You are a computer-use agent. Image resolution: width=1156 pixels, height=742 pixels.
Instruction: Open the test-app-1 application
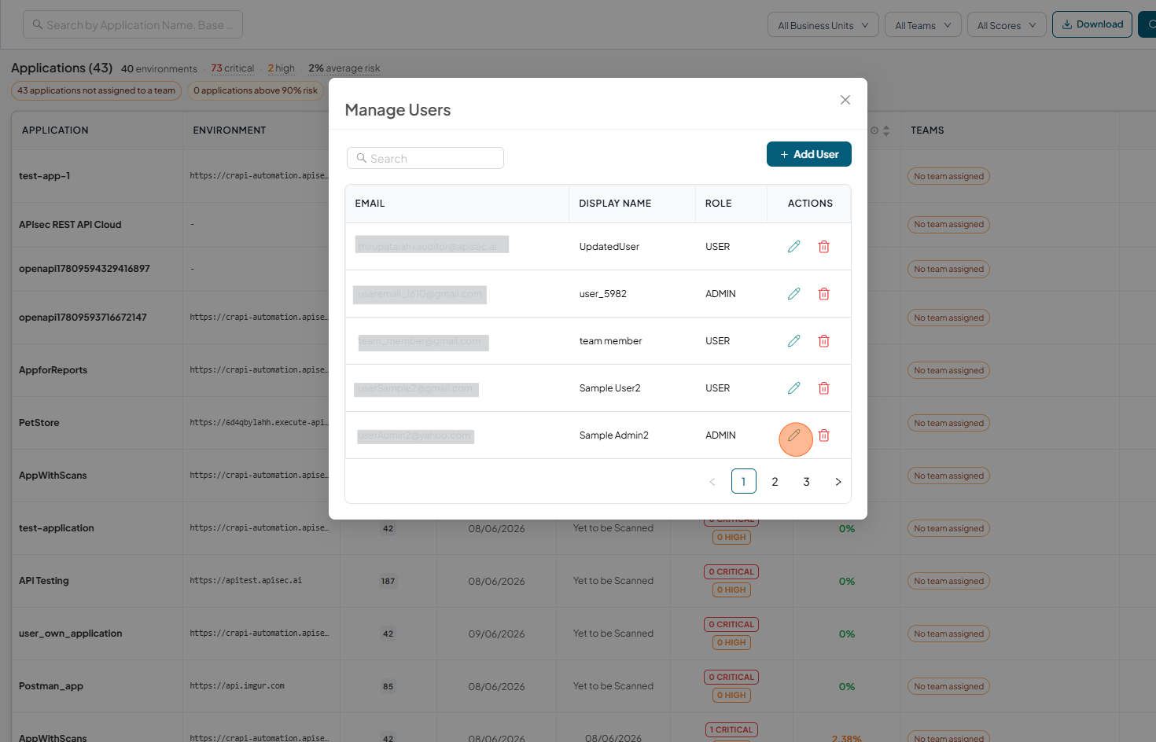click(45, 176)
